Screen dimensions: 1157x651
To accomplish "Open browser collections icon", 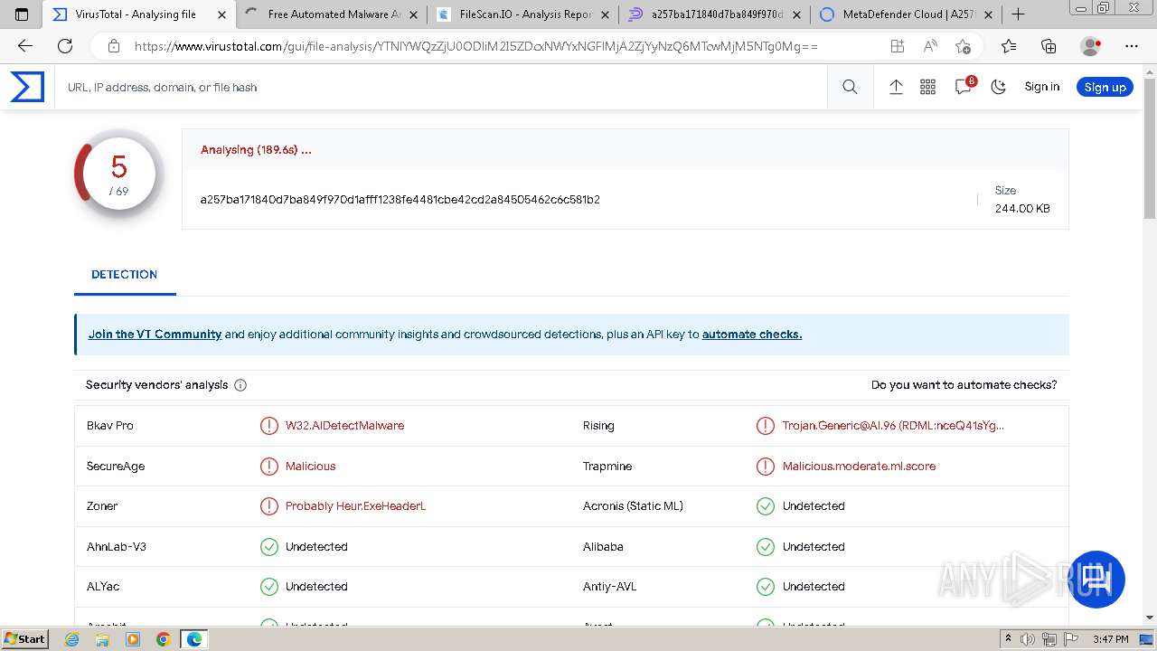I will pos(1049,46).
